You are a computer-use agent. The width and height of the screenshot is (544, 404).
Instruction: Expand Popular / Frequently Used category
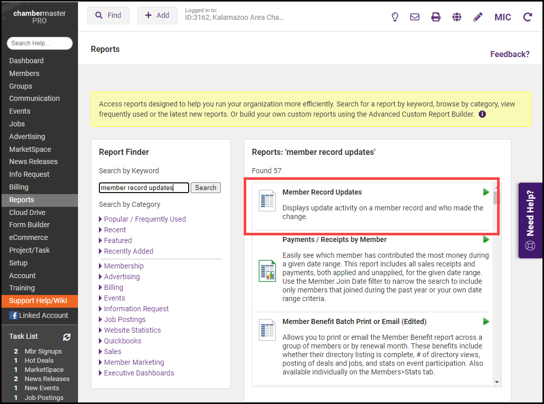145,219
